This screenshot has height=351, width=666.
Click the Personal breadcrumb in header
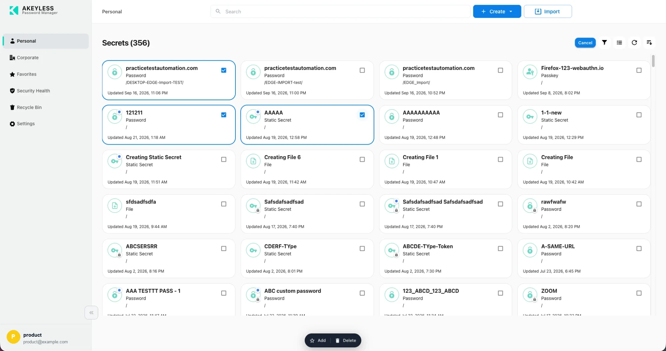click(112, 12)
